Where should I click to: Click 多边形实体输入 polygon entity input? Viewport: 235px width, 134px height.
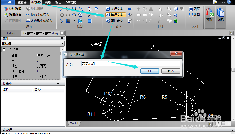(x=39, y=21)
